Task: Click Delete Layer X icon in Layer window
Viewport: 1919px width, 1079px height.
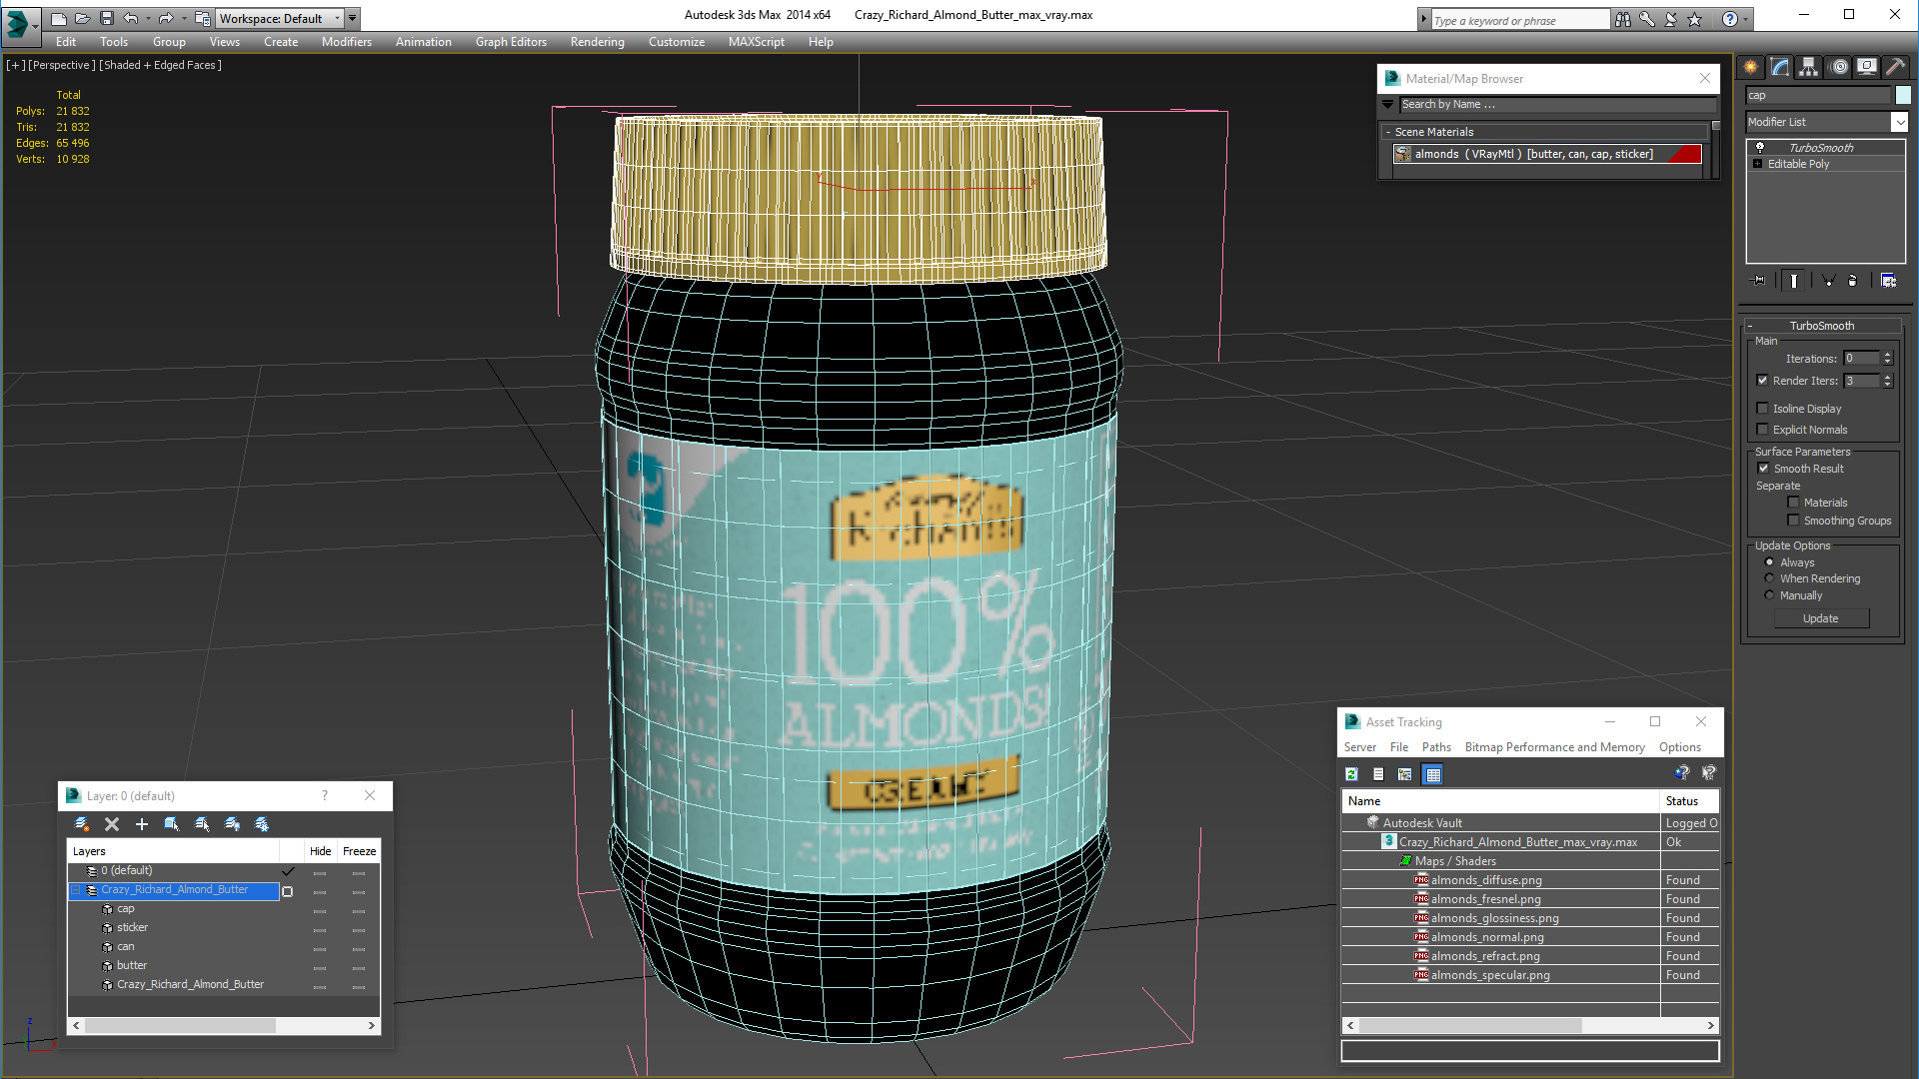Action: (x=112, y=824)
